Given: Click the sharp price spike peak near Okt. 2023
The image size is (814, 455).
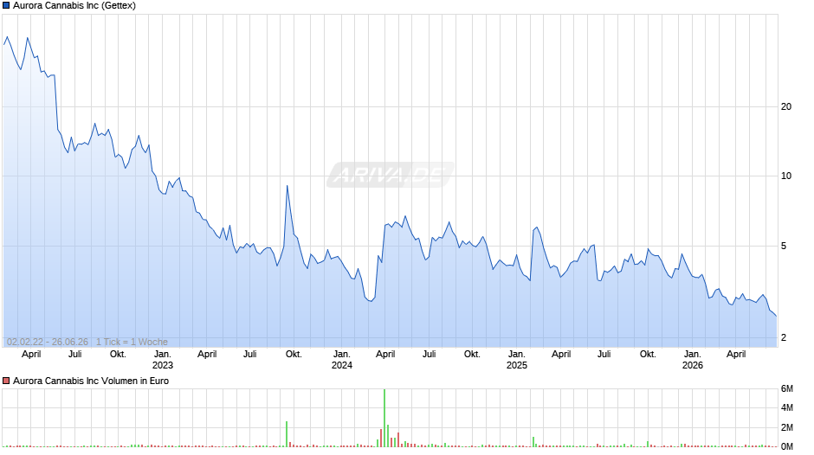Looking at the screenshot, I should 287,186.
